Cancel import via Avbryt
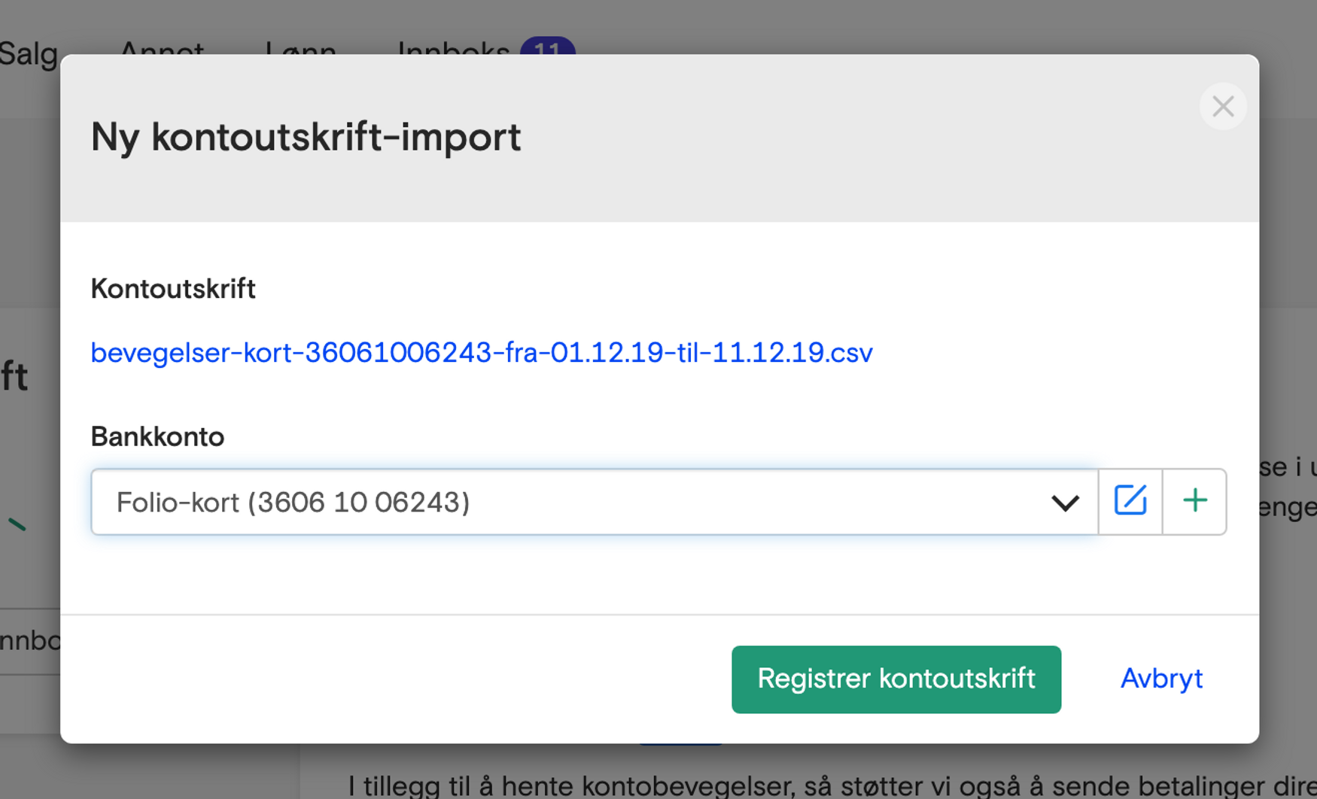This screenshot has height=799, width=1317. tap(1160, 679)
